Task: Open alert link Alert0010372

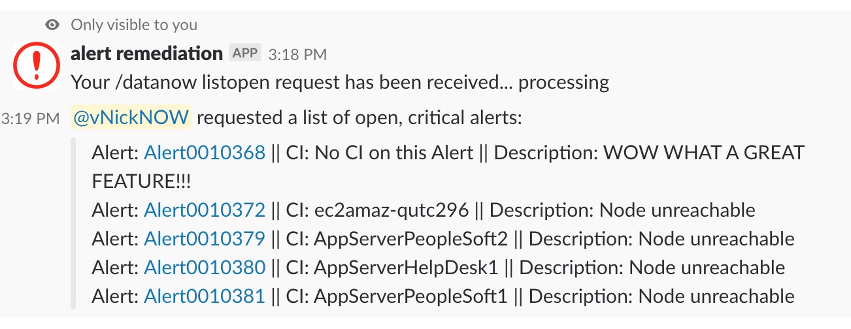Action: 205,210
